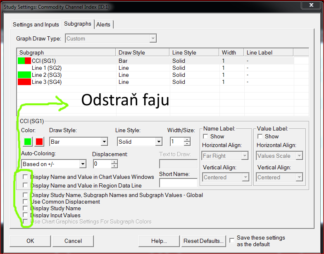Viewport: 324px width, 254px height.
Task: Check Save these settings as the default
Action: [x=232, y=240]
